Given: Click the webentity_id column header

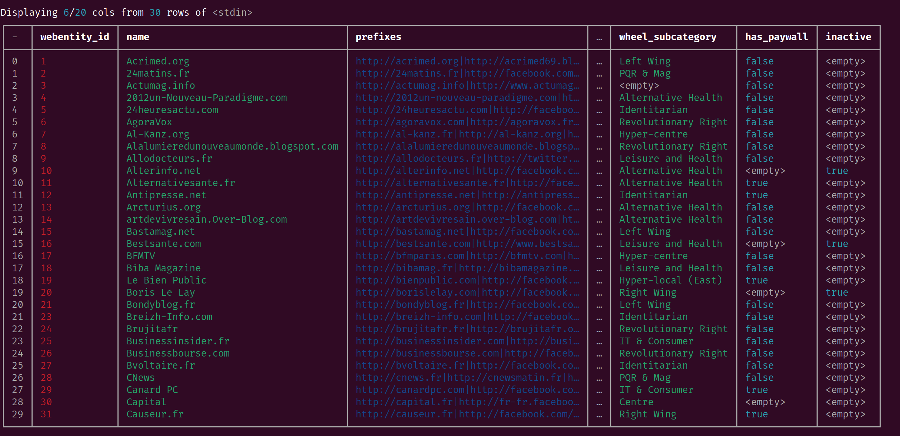Looking at the screenshot, I should (74, 37).
